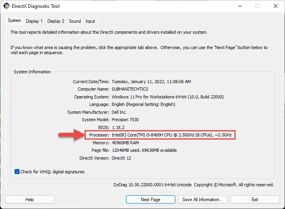Click the Exit button
The height and width of the screenshot is (209, 285).
click(x=255, y=200)
